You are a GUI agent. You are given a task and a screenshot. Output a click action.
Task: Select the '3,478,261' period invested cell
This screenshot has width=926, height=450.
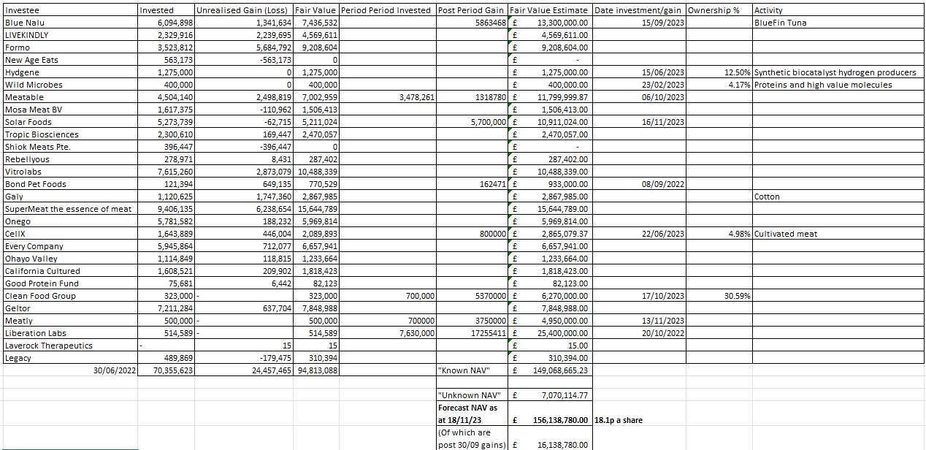pos(388,97)
